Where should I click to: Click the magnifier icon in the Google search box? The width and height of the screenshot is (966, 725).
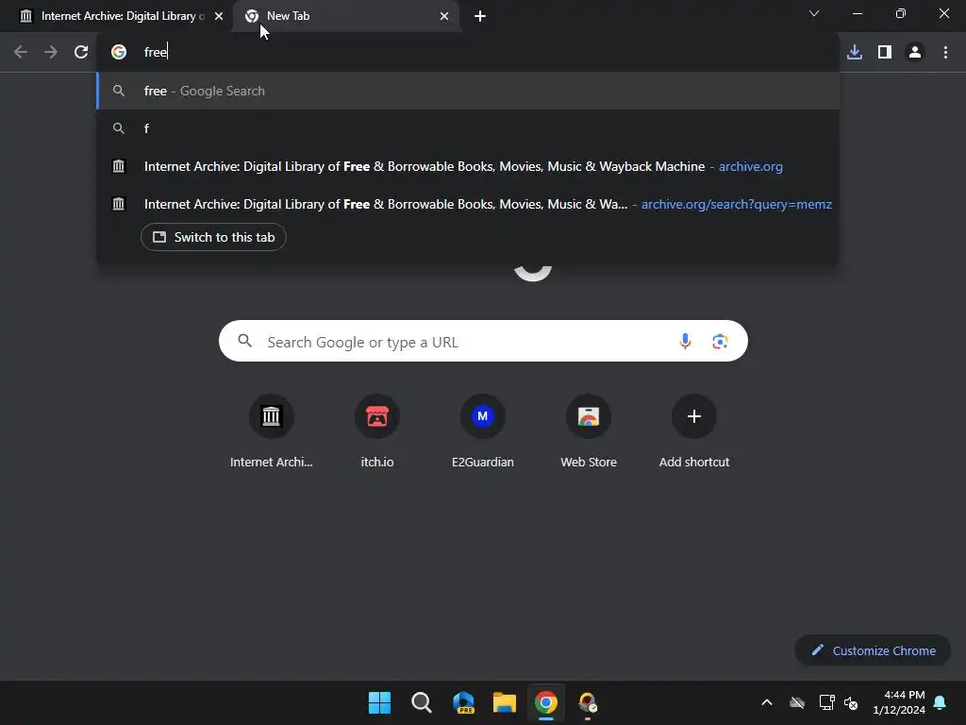[x=244, y=341]
